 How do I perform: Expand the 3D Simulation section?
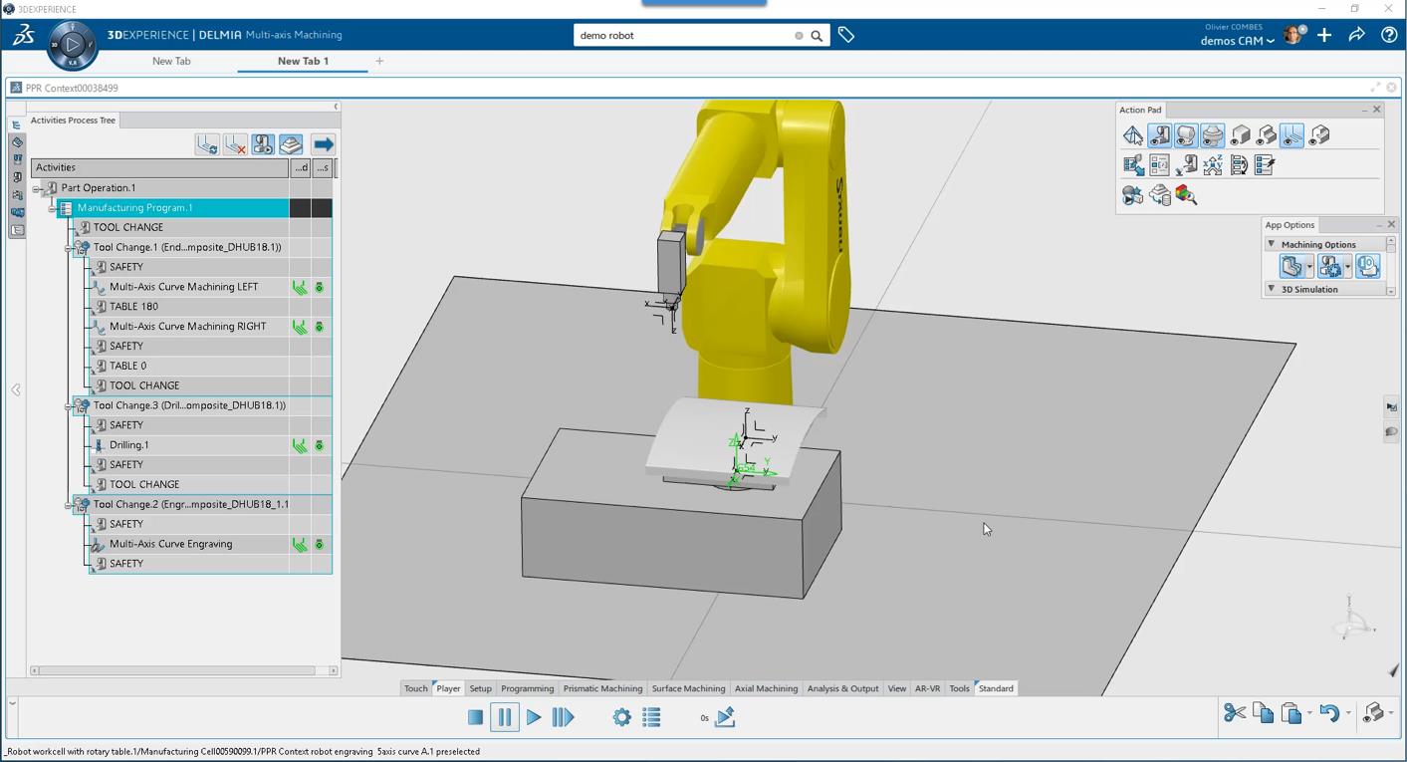pyautogui.click(x=1272, y=289)
